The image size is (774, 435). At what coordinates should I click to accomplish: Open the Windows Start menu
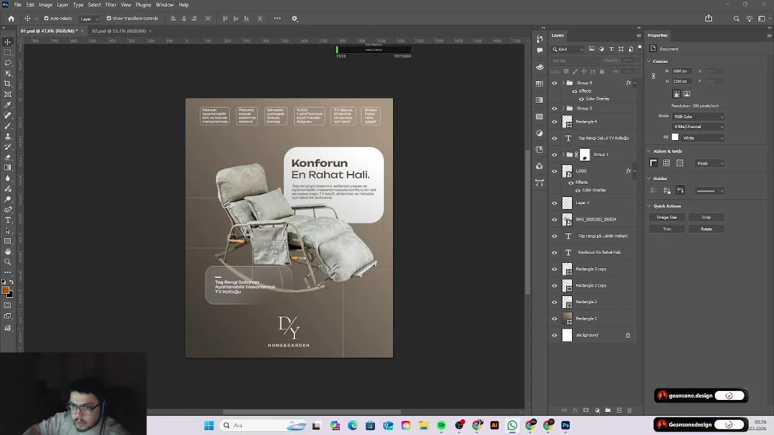pos(209,425)
